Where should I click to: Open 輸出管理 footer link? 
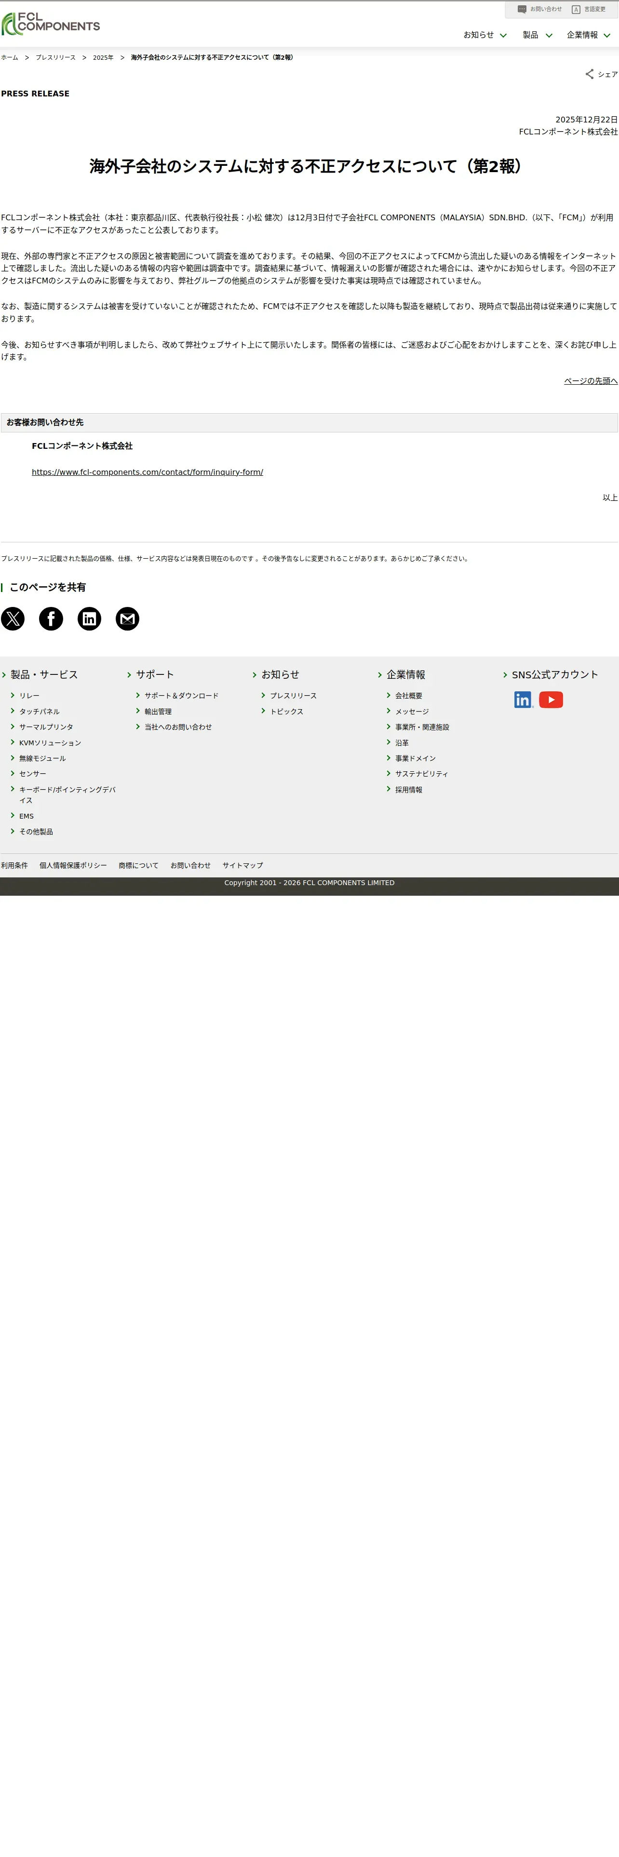pos(158,712)
